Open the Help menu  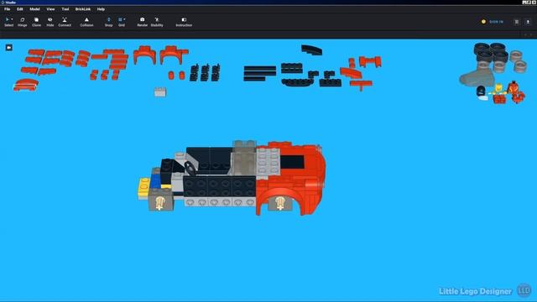tap(101, 9)
